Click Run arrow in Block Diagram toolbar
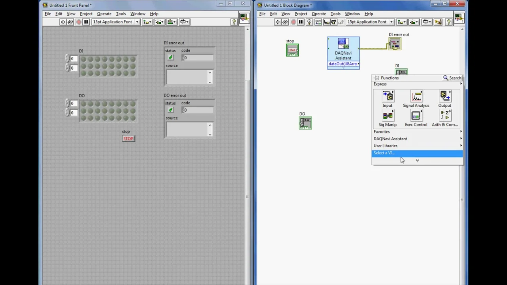This screenshot has height=285, width=507. pos(277,22)
